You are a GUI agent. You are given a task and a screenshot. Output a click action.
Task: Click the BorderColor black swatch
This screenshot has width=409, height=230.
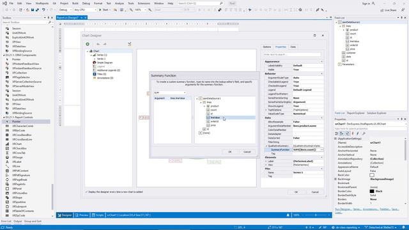(372, 191)
